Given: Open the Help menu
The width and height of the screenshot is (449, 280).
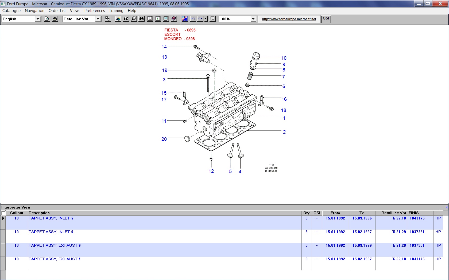Looking at the screenshot, I should tap(132, 11).
